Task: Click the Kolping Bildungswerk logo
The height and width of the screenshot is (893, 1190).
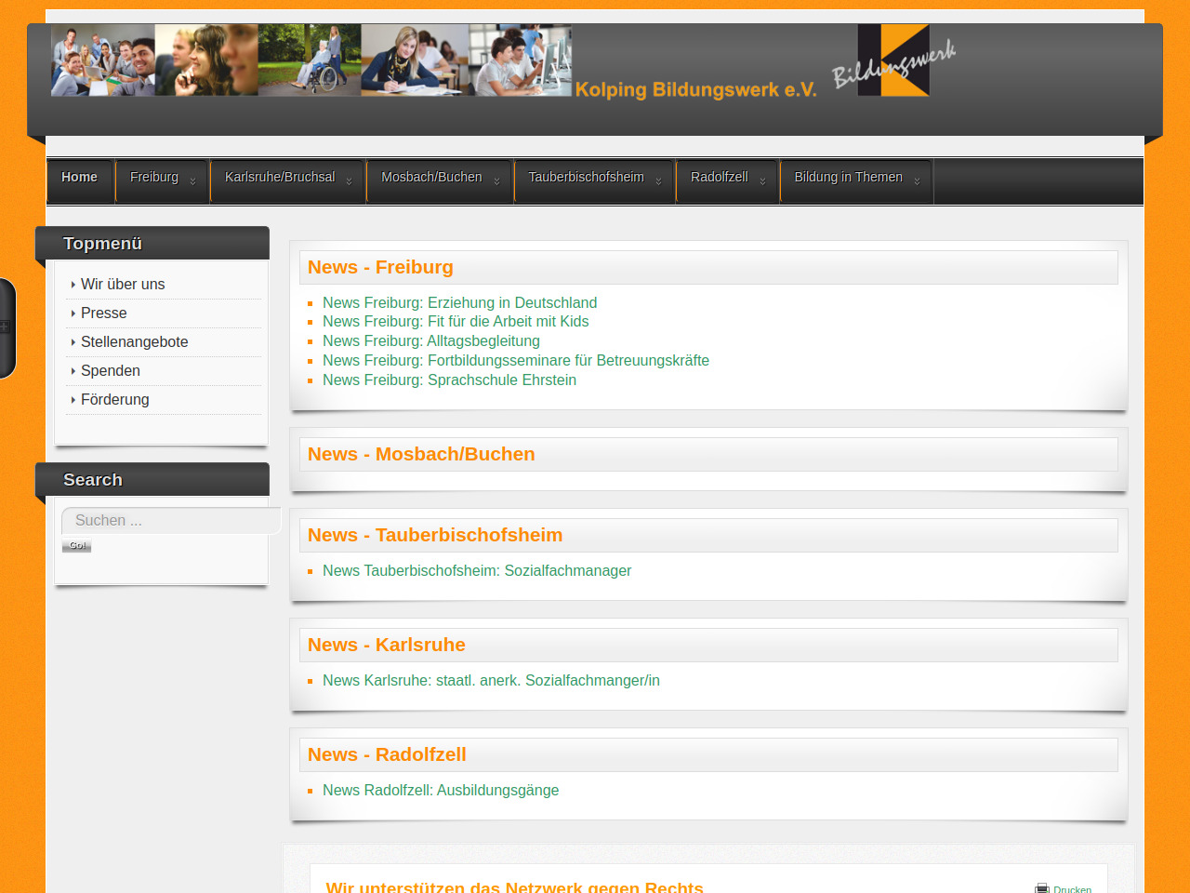Action: pyautogui.click(x=892, y=60)
